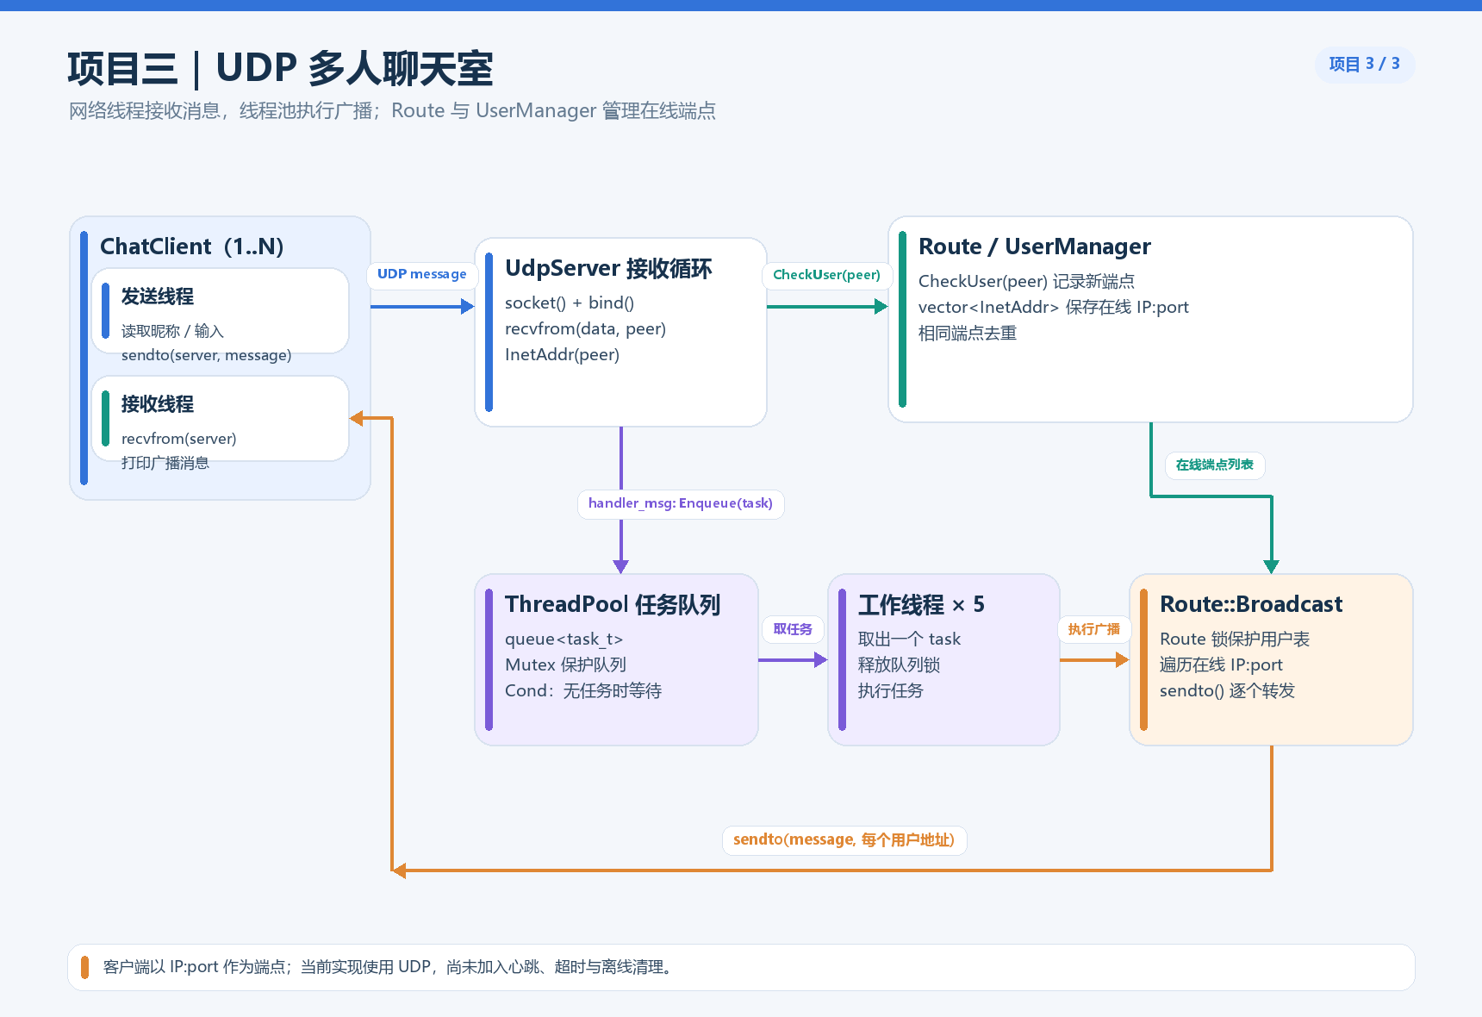This screenshot has height=1017, width=1482.
Task: Click the '项目 3 / 3' page badge
Action: [1365, 65]
